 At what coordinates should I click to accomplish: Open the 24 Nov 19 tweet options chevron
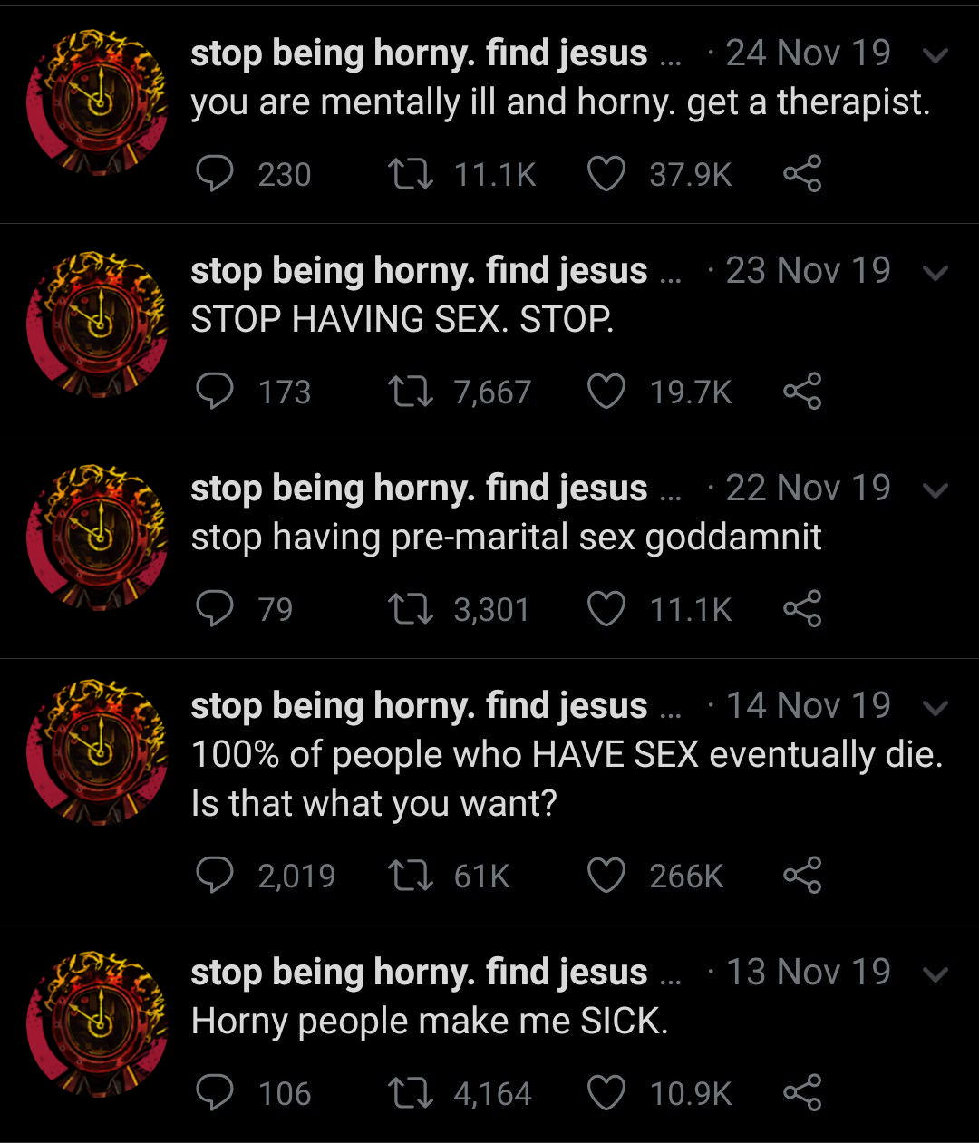click(x=935, y=55)
